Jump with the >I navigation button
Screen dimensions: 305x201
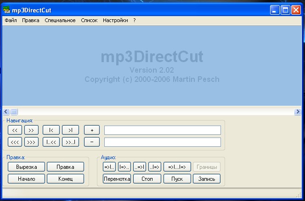(70, 130)
